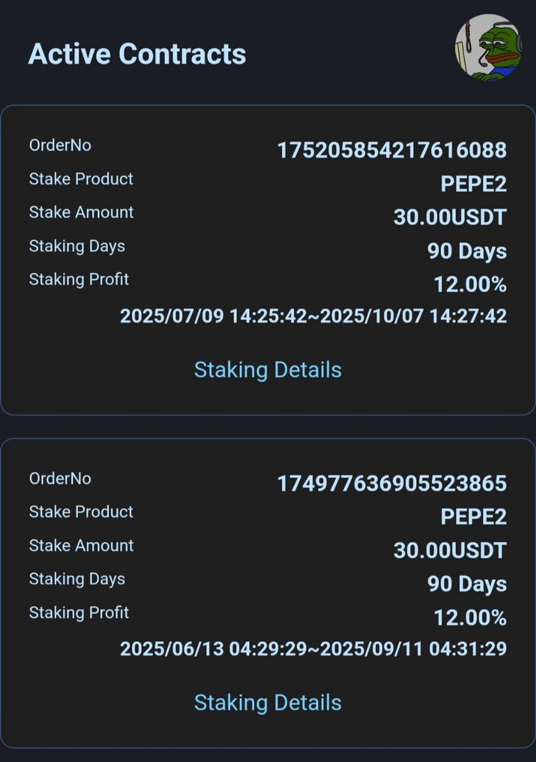Image resolution: width=536 pixels, height=762 pixels.
Task: Select order number 175205854217616088
Action: pos(392,150)
